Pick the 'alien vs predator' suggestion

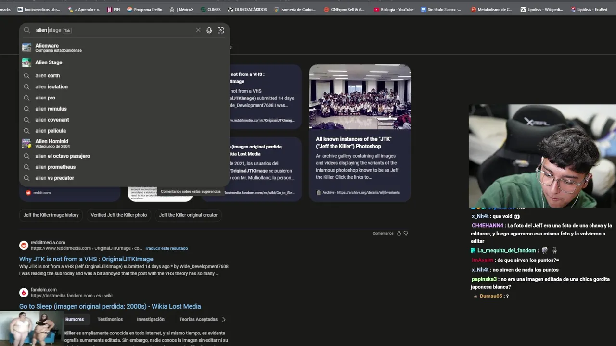[x=124, y=178]
